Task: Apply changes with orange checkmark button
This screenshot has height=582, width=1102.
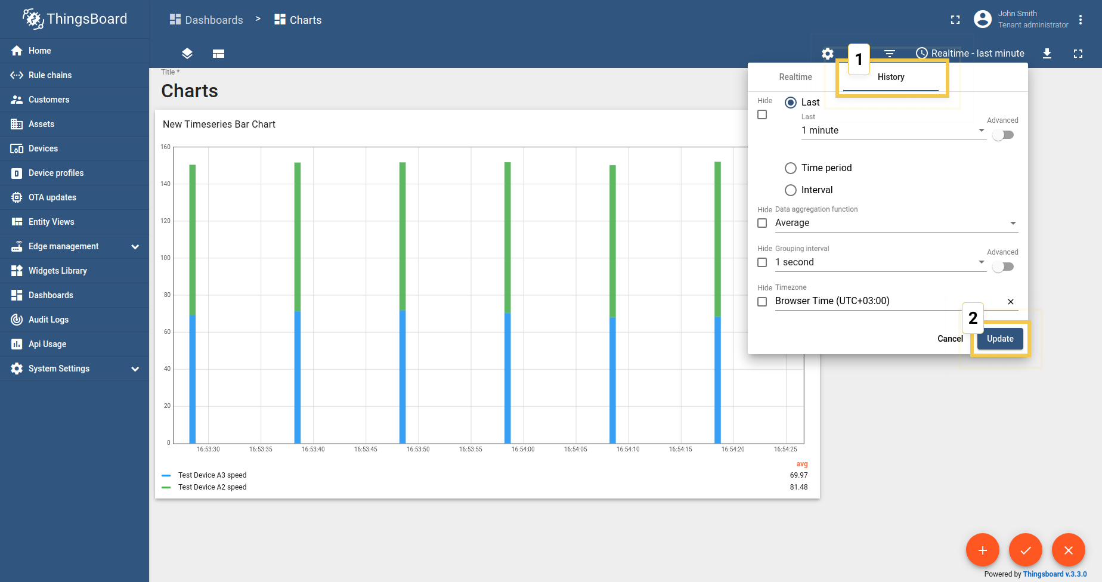Action: [x=1025, y=550]
